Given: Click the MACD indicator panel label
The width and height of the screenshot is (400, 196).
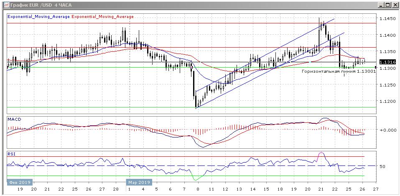Looking at the screenshot, I should point(14,120).
